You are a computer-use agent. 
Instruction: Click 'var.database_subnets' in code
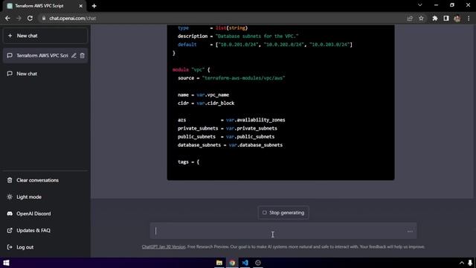point(256,145)
